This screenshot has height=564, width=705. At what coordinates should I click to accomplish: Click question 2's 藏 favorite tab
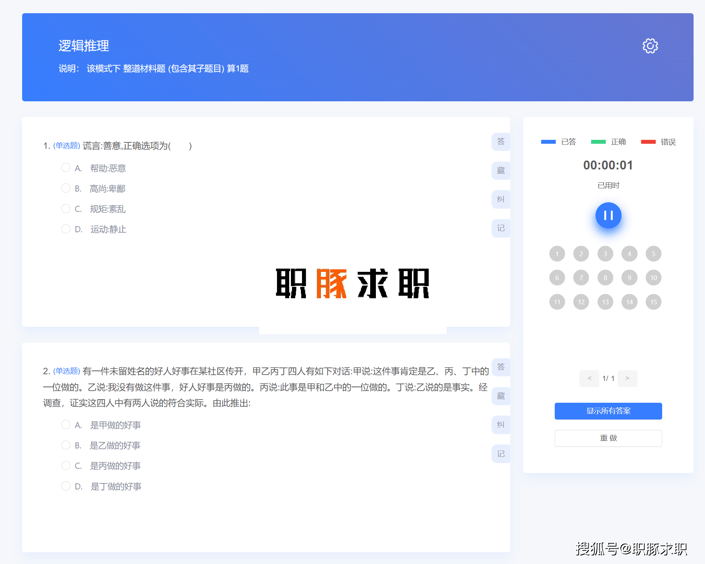[x=500, y=396]
